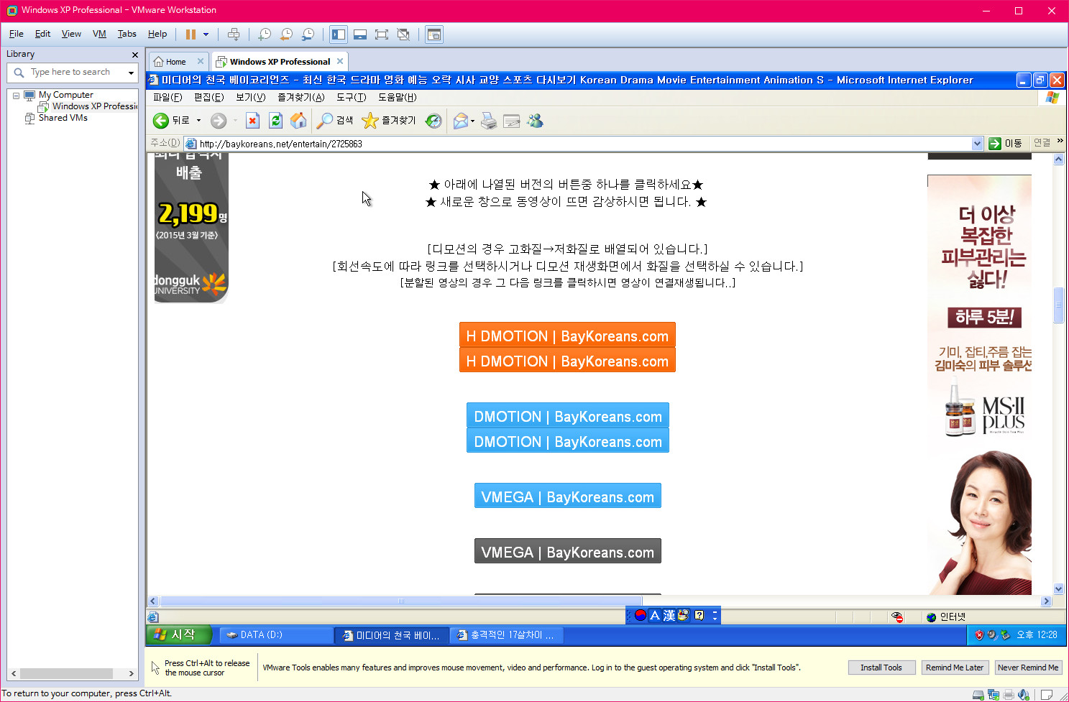Switch to the DATA (D:) taskbar item
Image resolution: width=1069 pixels, height=702 pixels.
[x=275, y=635]
